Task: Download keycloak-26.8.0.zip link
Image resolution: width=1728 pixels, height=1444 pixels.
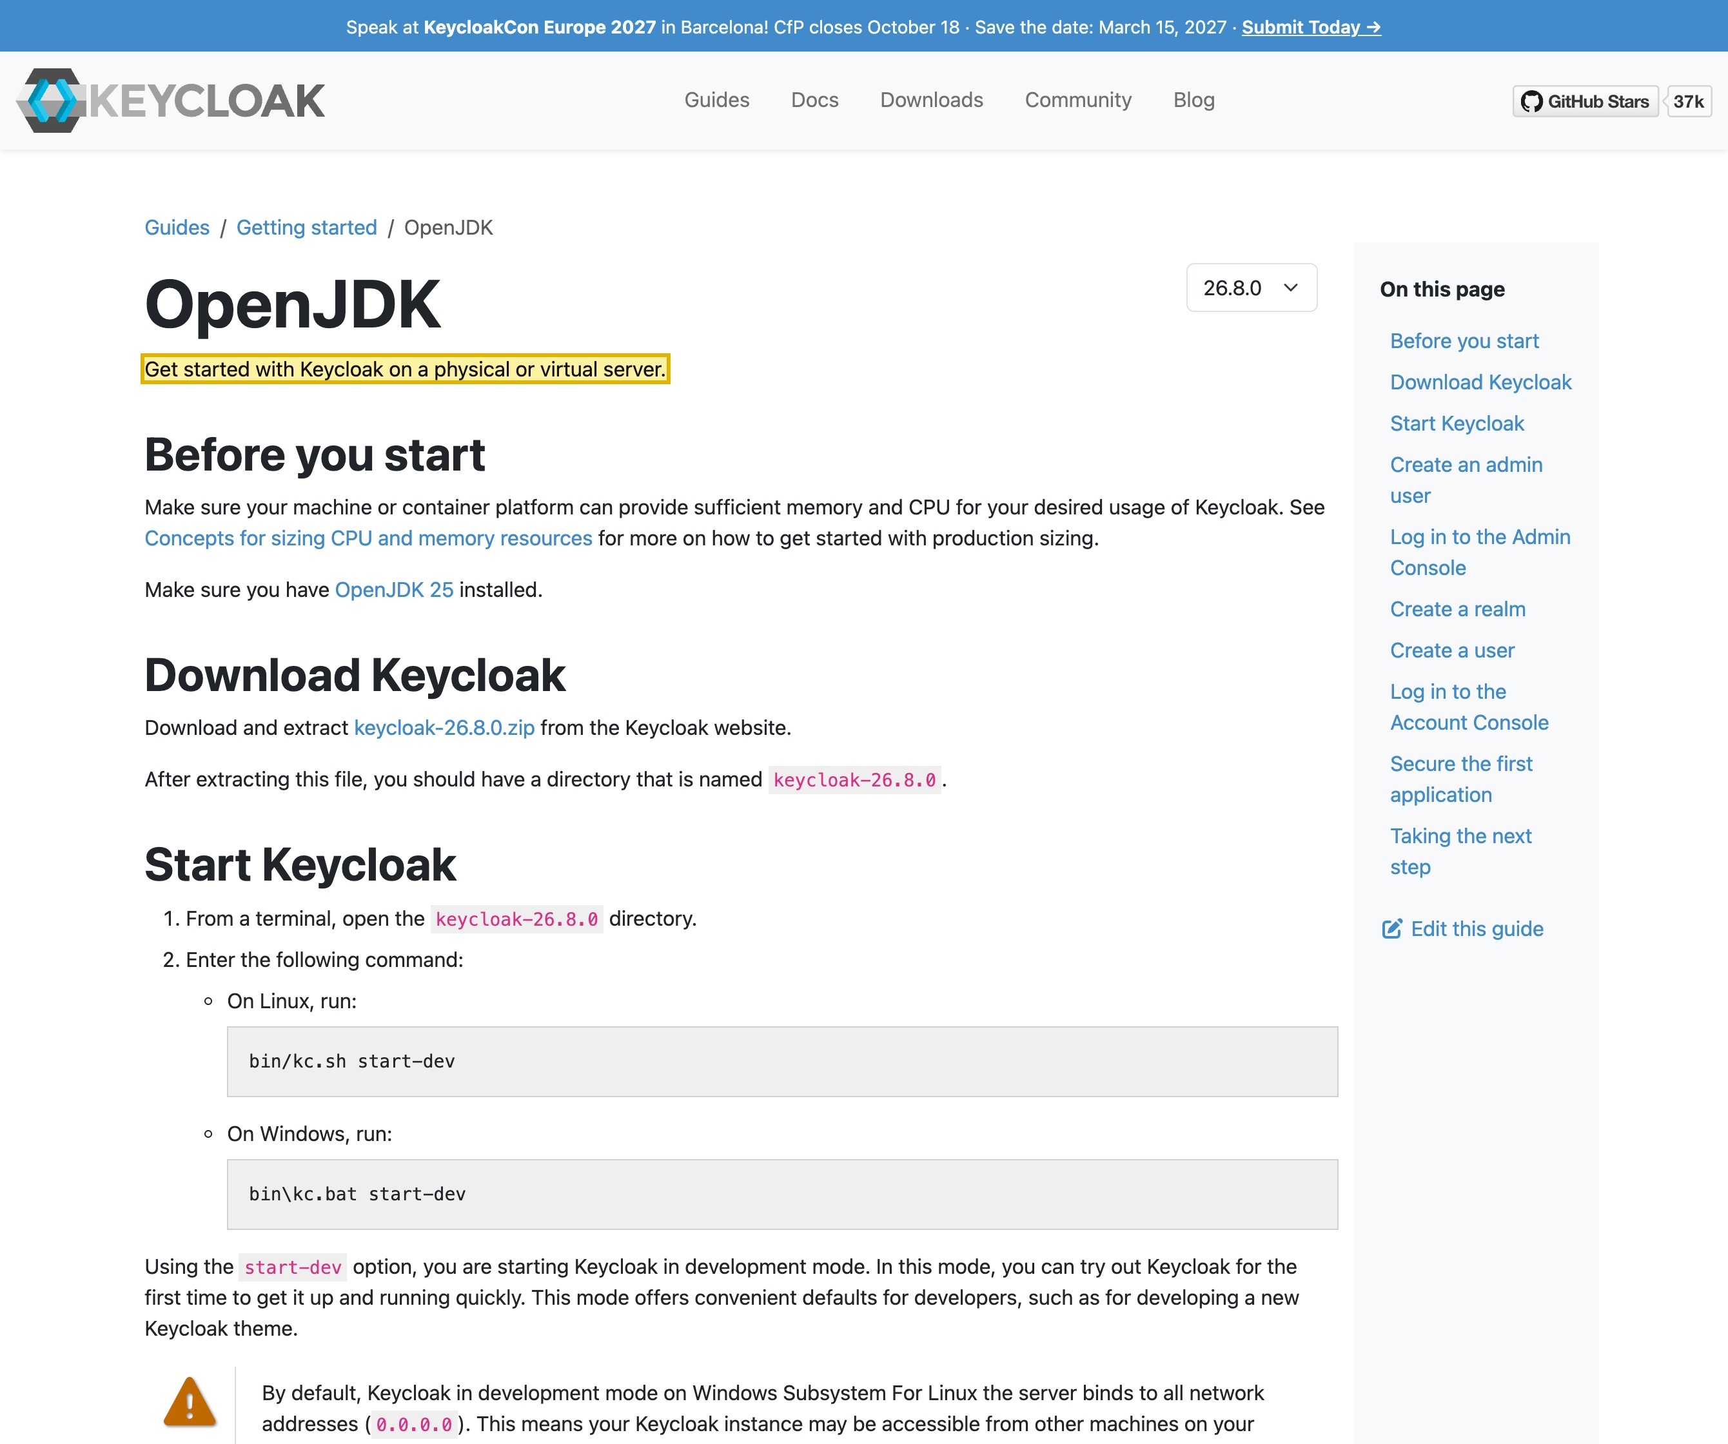Action: coord(444,728)
